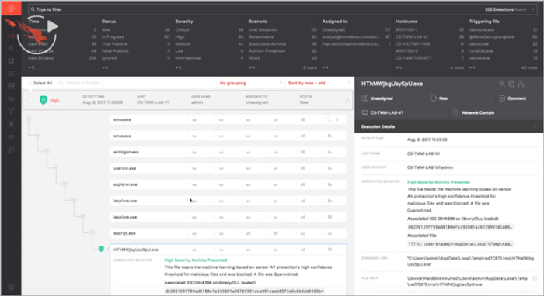Select the wscript.exe process row
544x296 pixels.
coord(228,233)
